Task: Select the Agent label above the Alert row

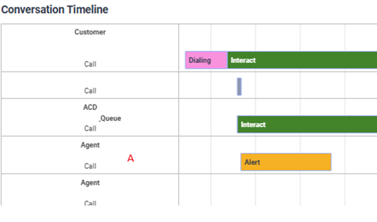Action: tap(90, 145)
